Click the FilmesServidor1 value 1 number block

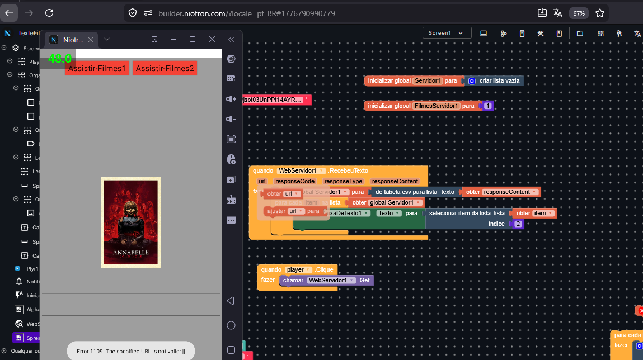pyautogui.click(x=487, y=106)
